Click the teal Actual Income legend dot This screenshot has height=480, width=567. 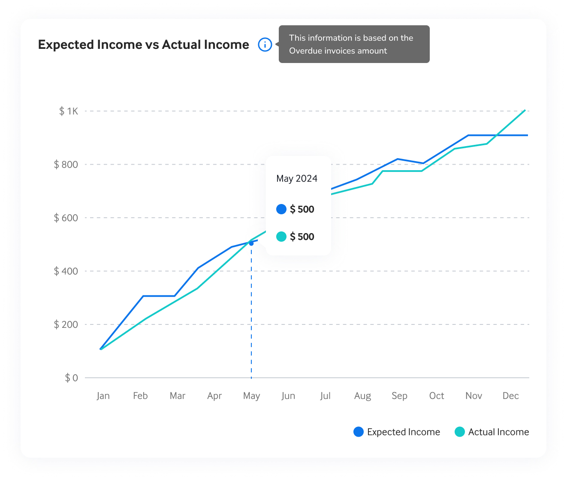(x=459, y=432)
